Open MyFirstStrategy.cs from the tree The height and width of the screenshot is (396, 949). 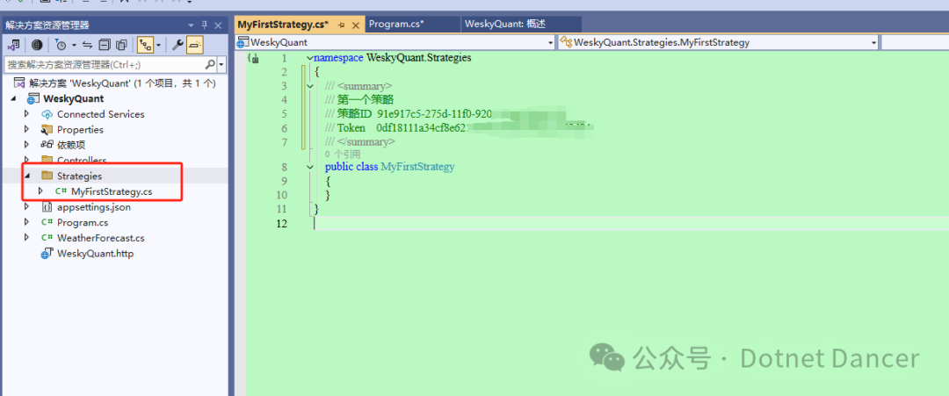click(x=112, y=191)
